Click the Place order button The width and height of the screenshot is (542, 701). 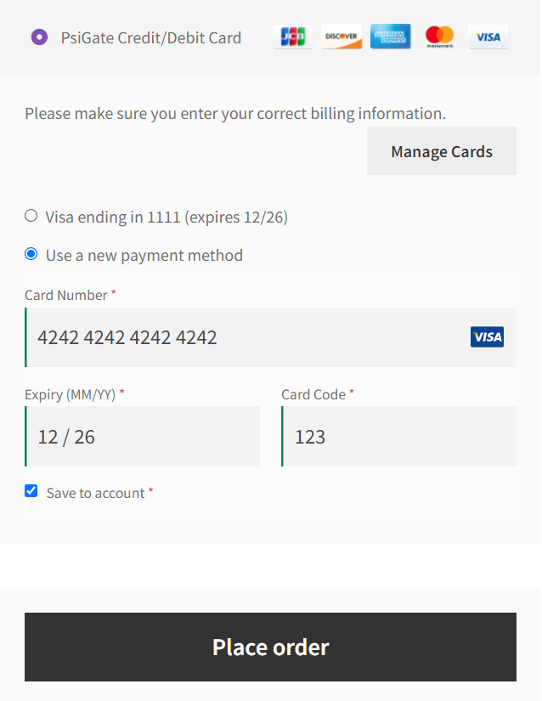270,647
